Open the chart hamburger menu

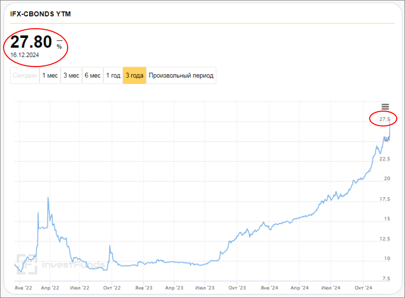click(385, 107)
